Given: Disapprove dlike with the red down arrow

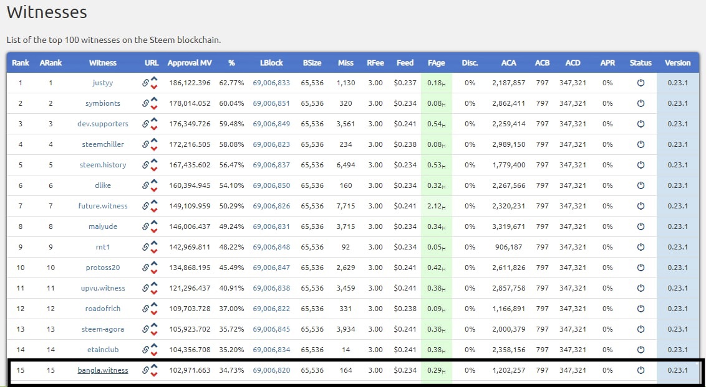Looking at the screenshot, I should tap(154, 190).
